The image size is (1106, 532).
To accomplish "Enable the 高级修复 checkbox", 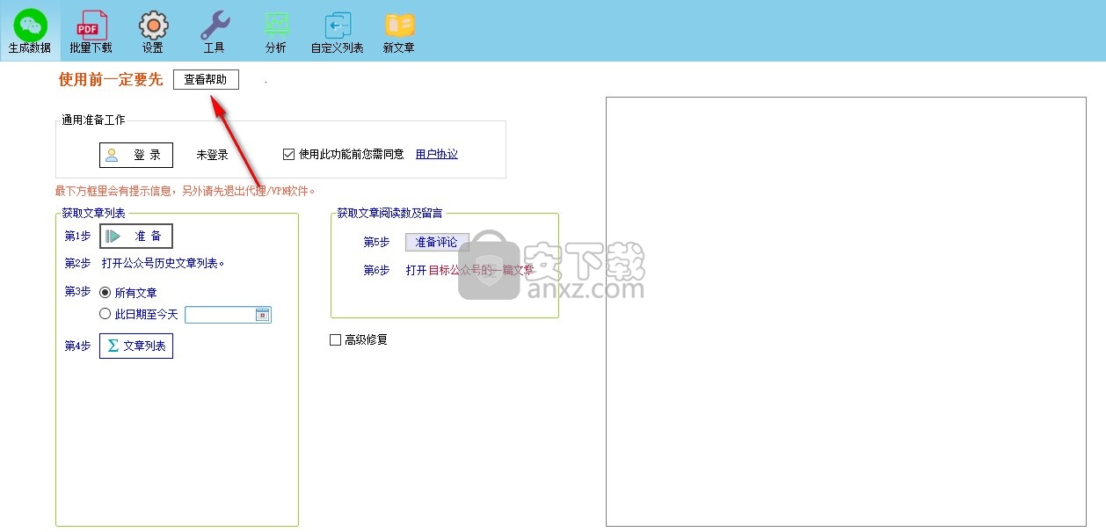I will point(335,339).
